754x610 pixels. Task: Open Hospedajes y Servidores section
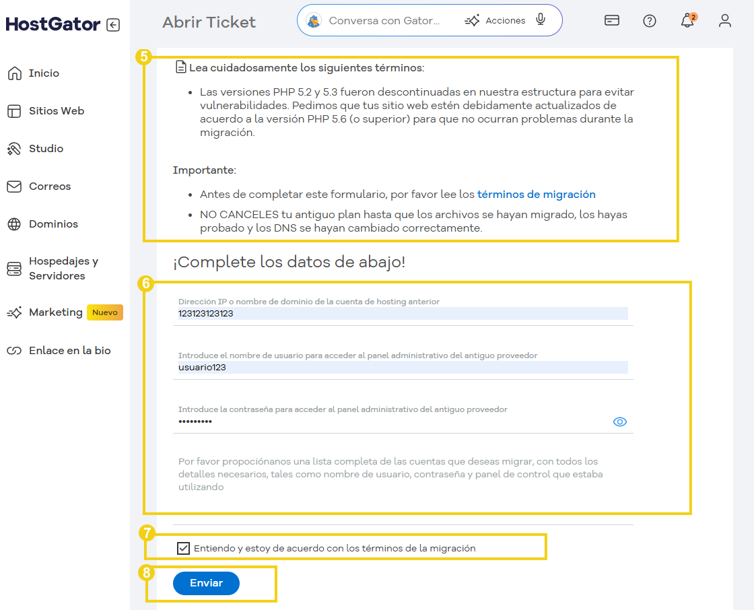coord(63,269)
